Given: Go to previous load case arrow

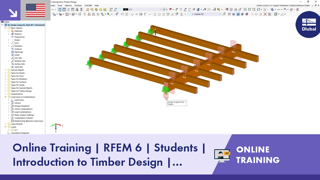Looking at the screenshot, I should point(164,10).
